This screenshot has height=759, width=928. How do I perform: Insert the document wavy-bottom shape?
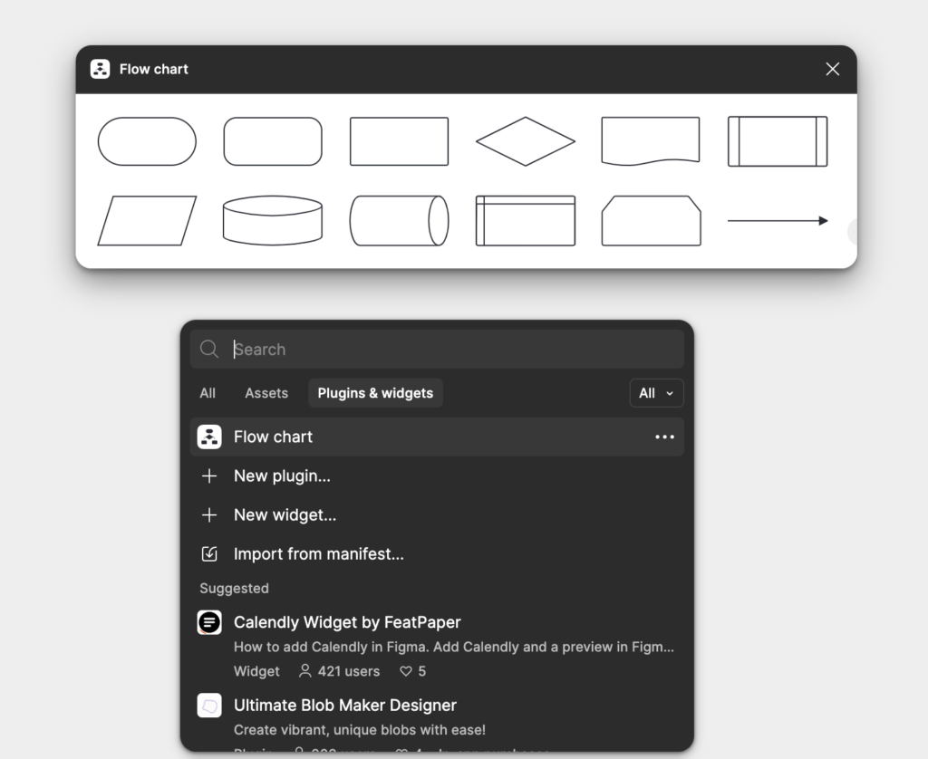651,141
